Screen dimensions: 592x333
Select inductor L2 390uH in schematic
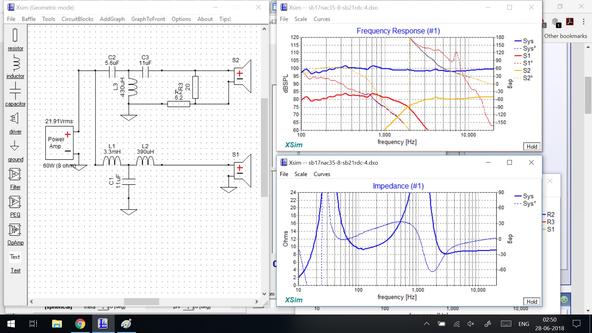click(145, 161)
